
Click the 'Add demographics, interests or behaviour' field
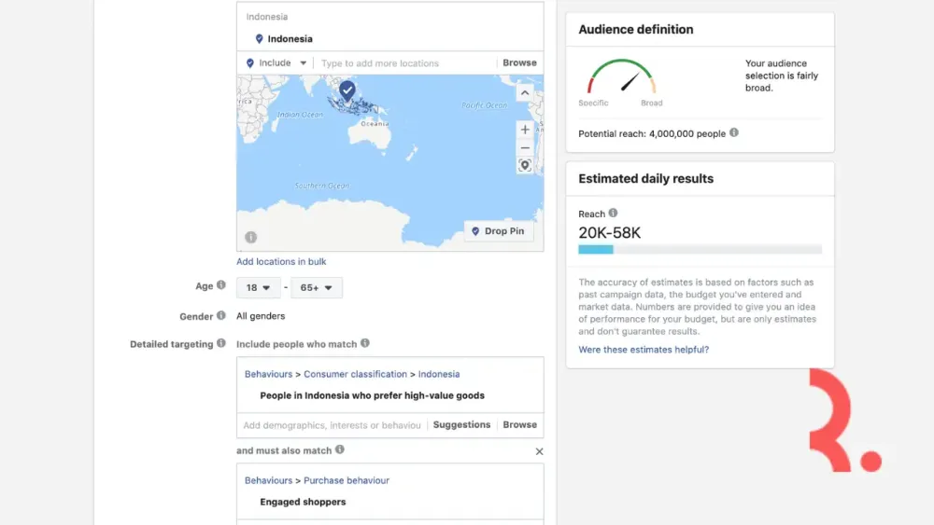(x=332, y=425)
